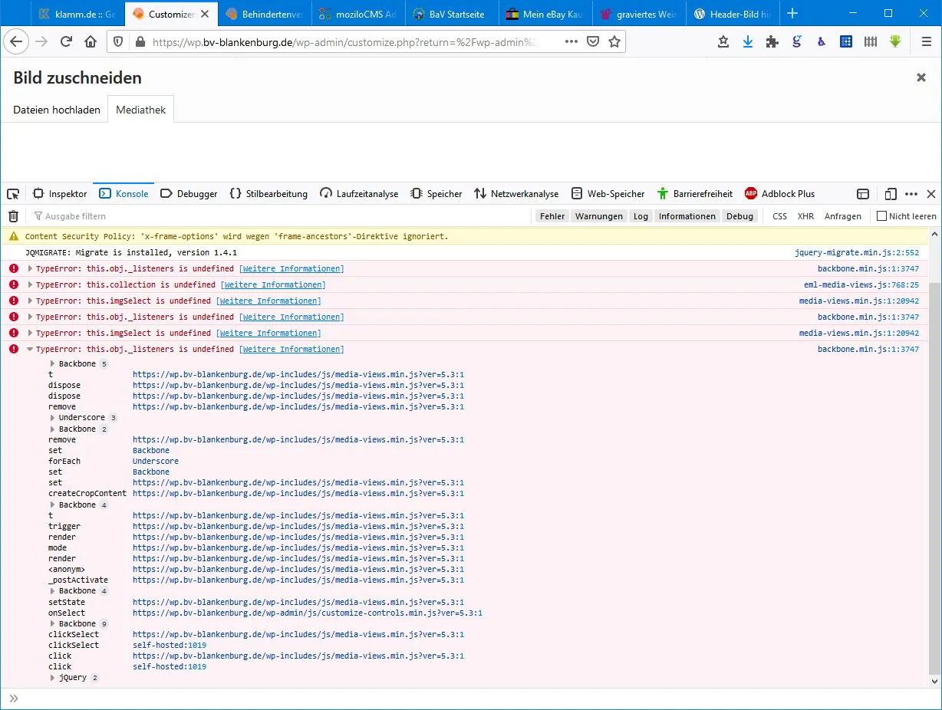Open the Netzwerkanalyse tab

tap(516, 194)
